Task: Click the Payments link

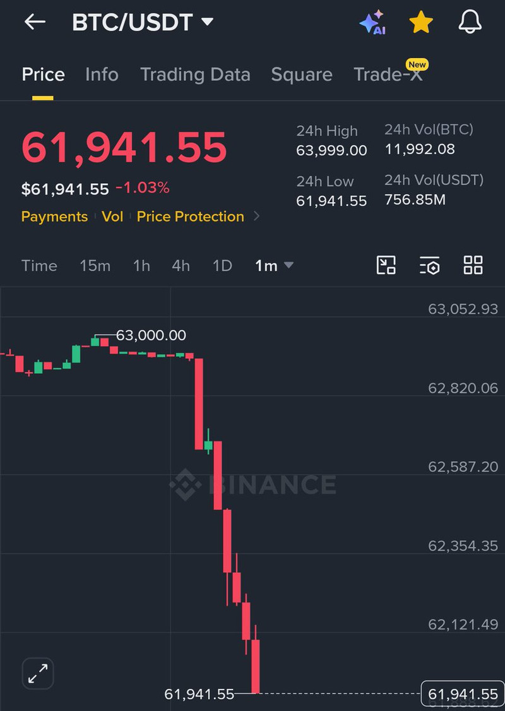Action: point(54,217)
